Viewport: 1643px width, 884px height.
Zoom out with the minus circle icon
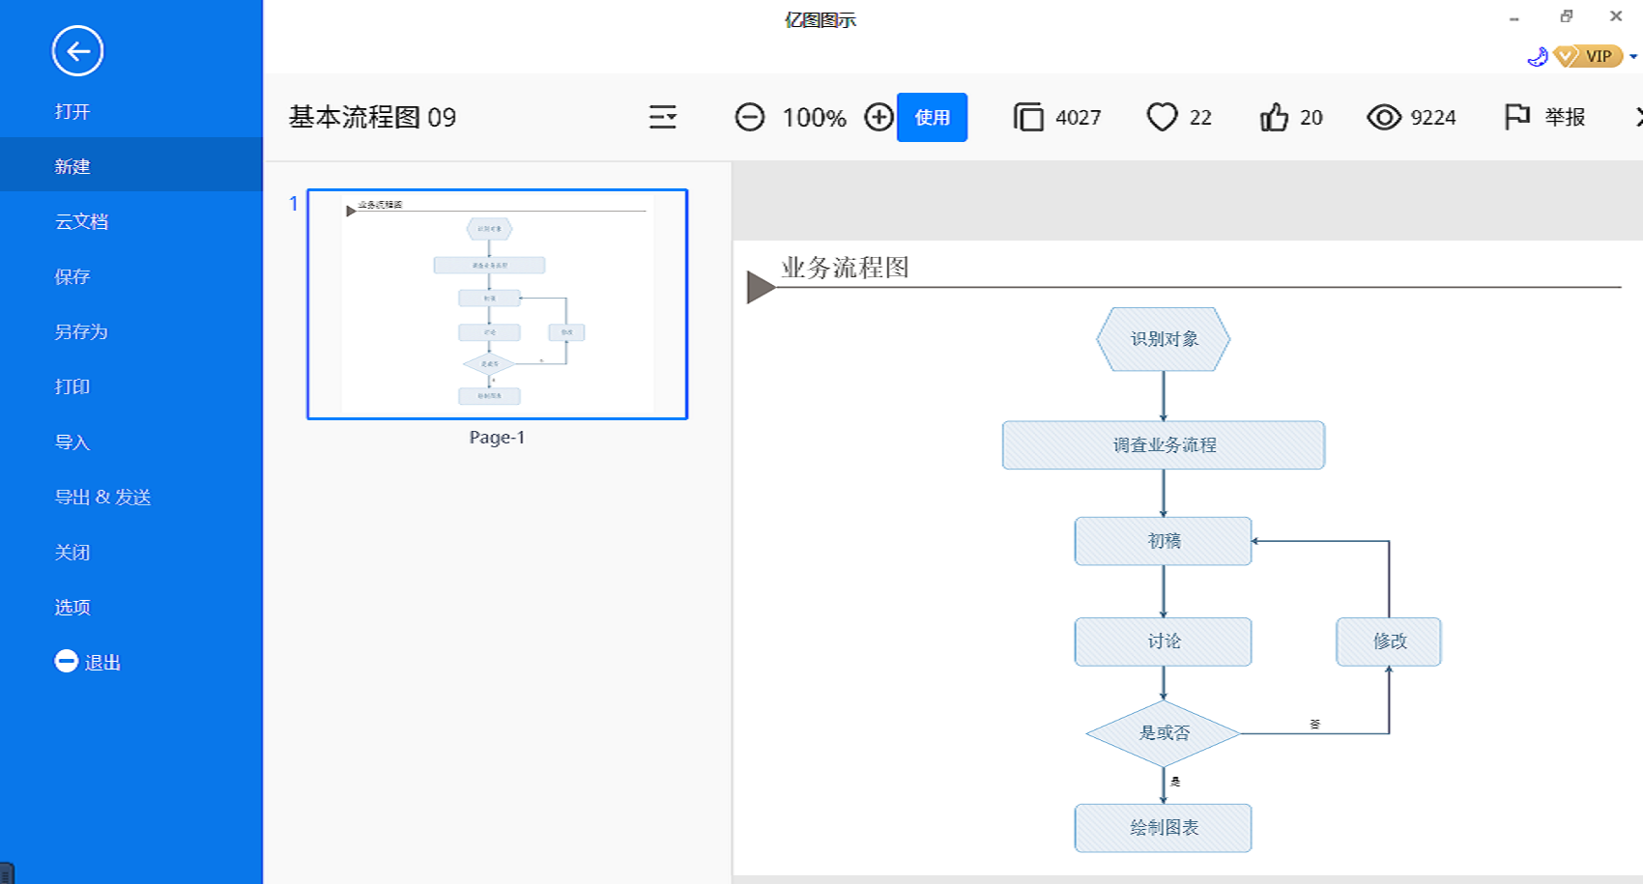750,117
